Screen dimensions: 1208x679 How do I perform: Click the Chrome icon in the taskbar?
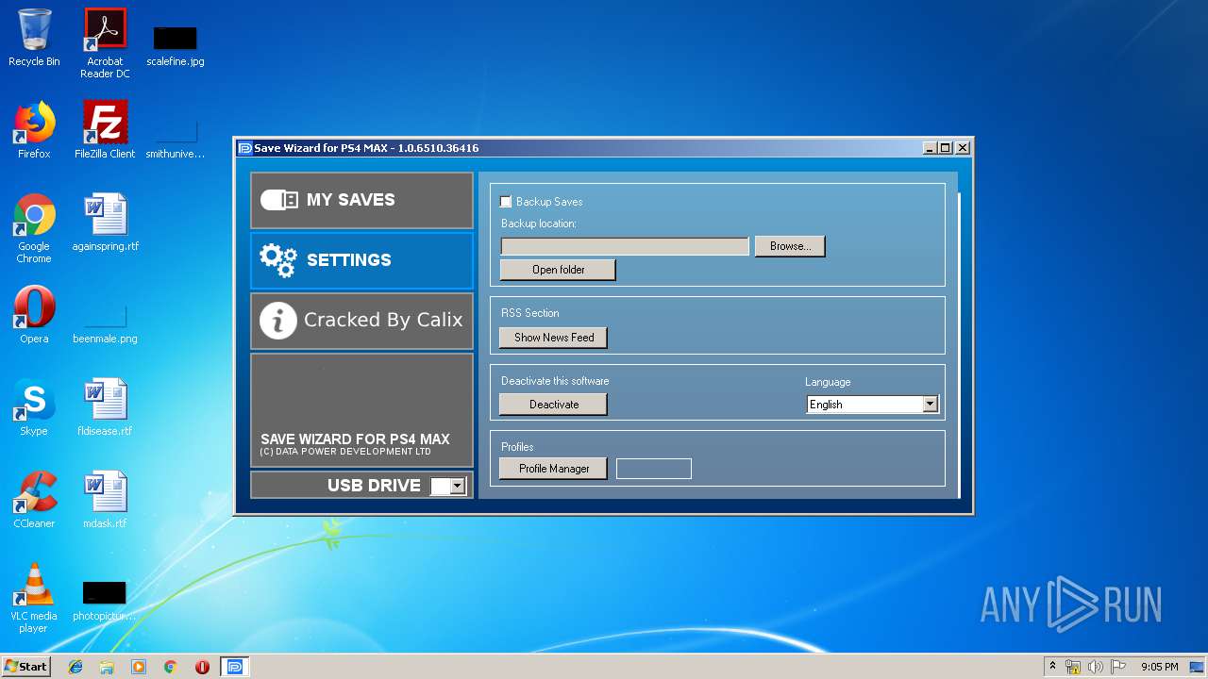click(171, 667)
